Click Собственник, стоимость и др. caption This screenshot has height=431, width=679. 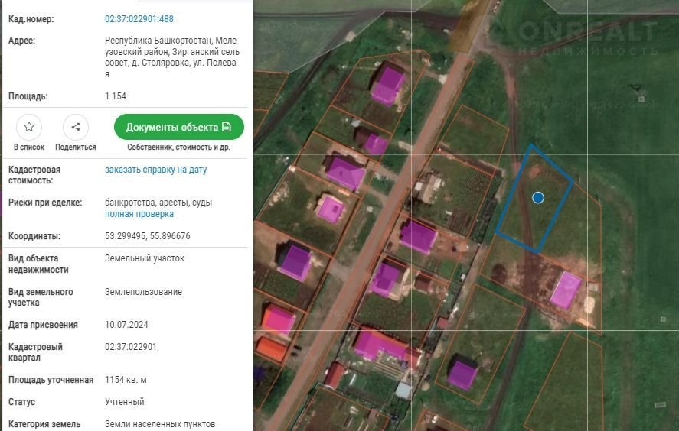tap(178, 147)
